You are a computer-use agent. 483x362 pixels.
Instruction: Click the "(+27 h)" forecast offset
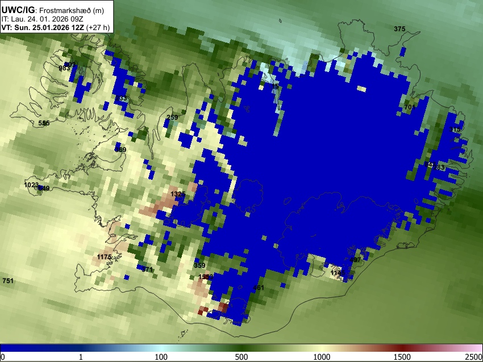pyautogui.click(x=98, y=27)
